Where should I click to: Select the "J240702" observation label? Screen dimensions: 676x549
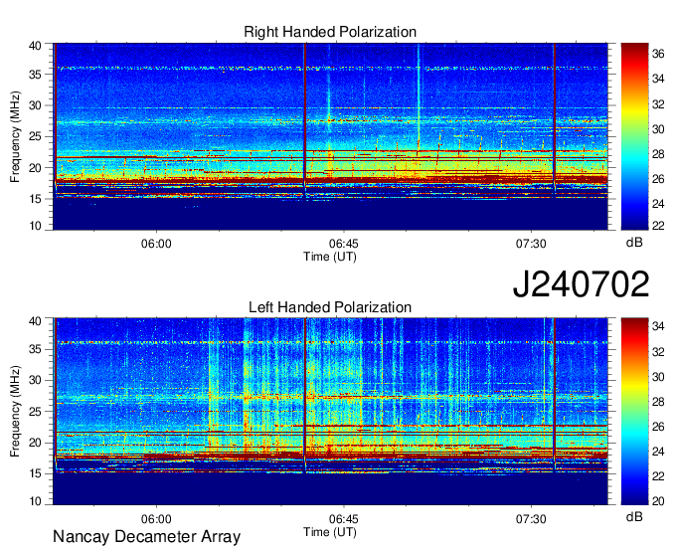click(x=581, y=284)
